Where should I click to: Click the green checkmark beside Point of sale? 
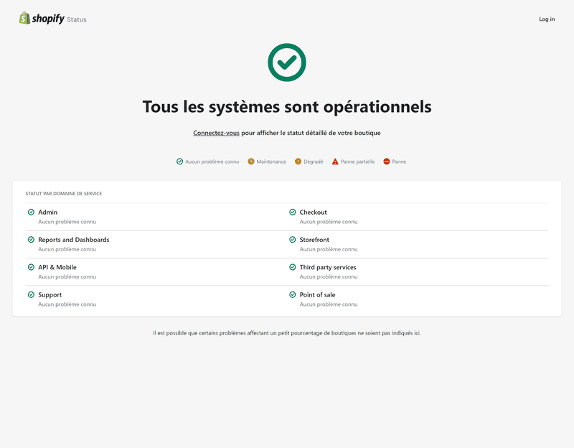(x=291, y=294)
